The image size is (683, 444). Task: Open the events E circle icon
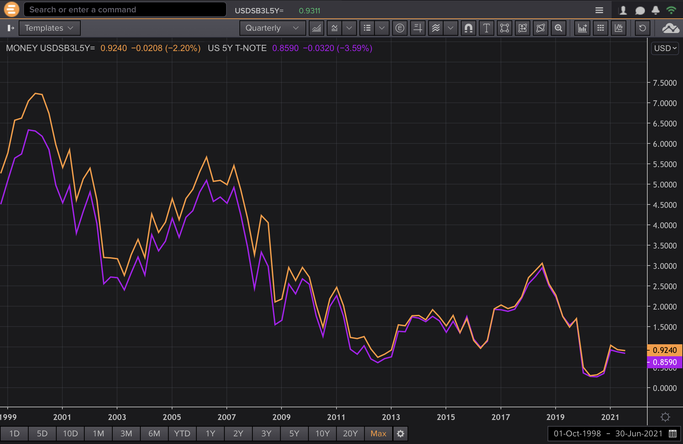click(x=400, y=28)
